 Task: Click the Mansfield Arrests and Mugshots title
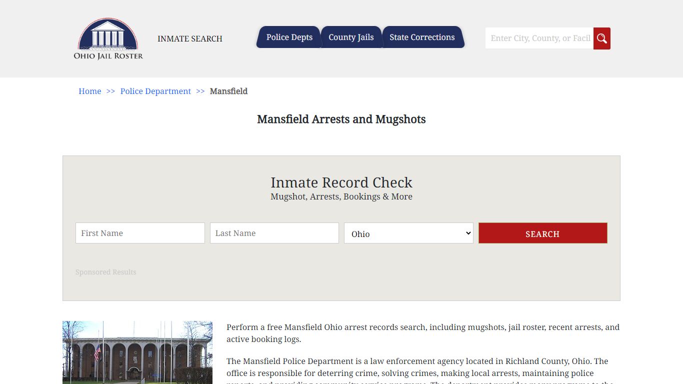341,119
